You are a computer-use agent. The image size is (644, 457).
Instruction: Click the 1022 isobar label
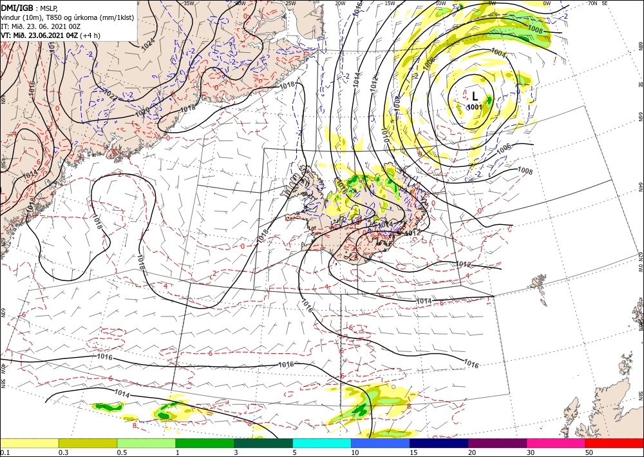click(x=111, y=95)
